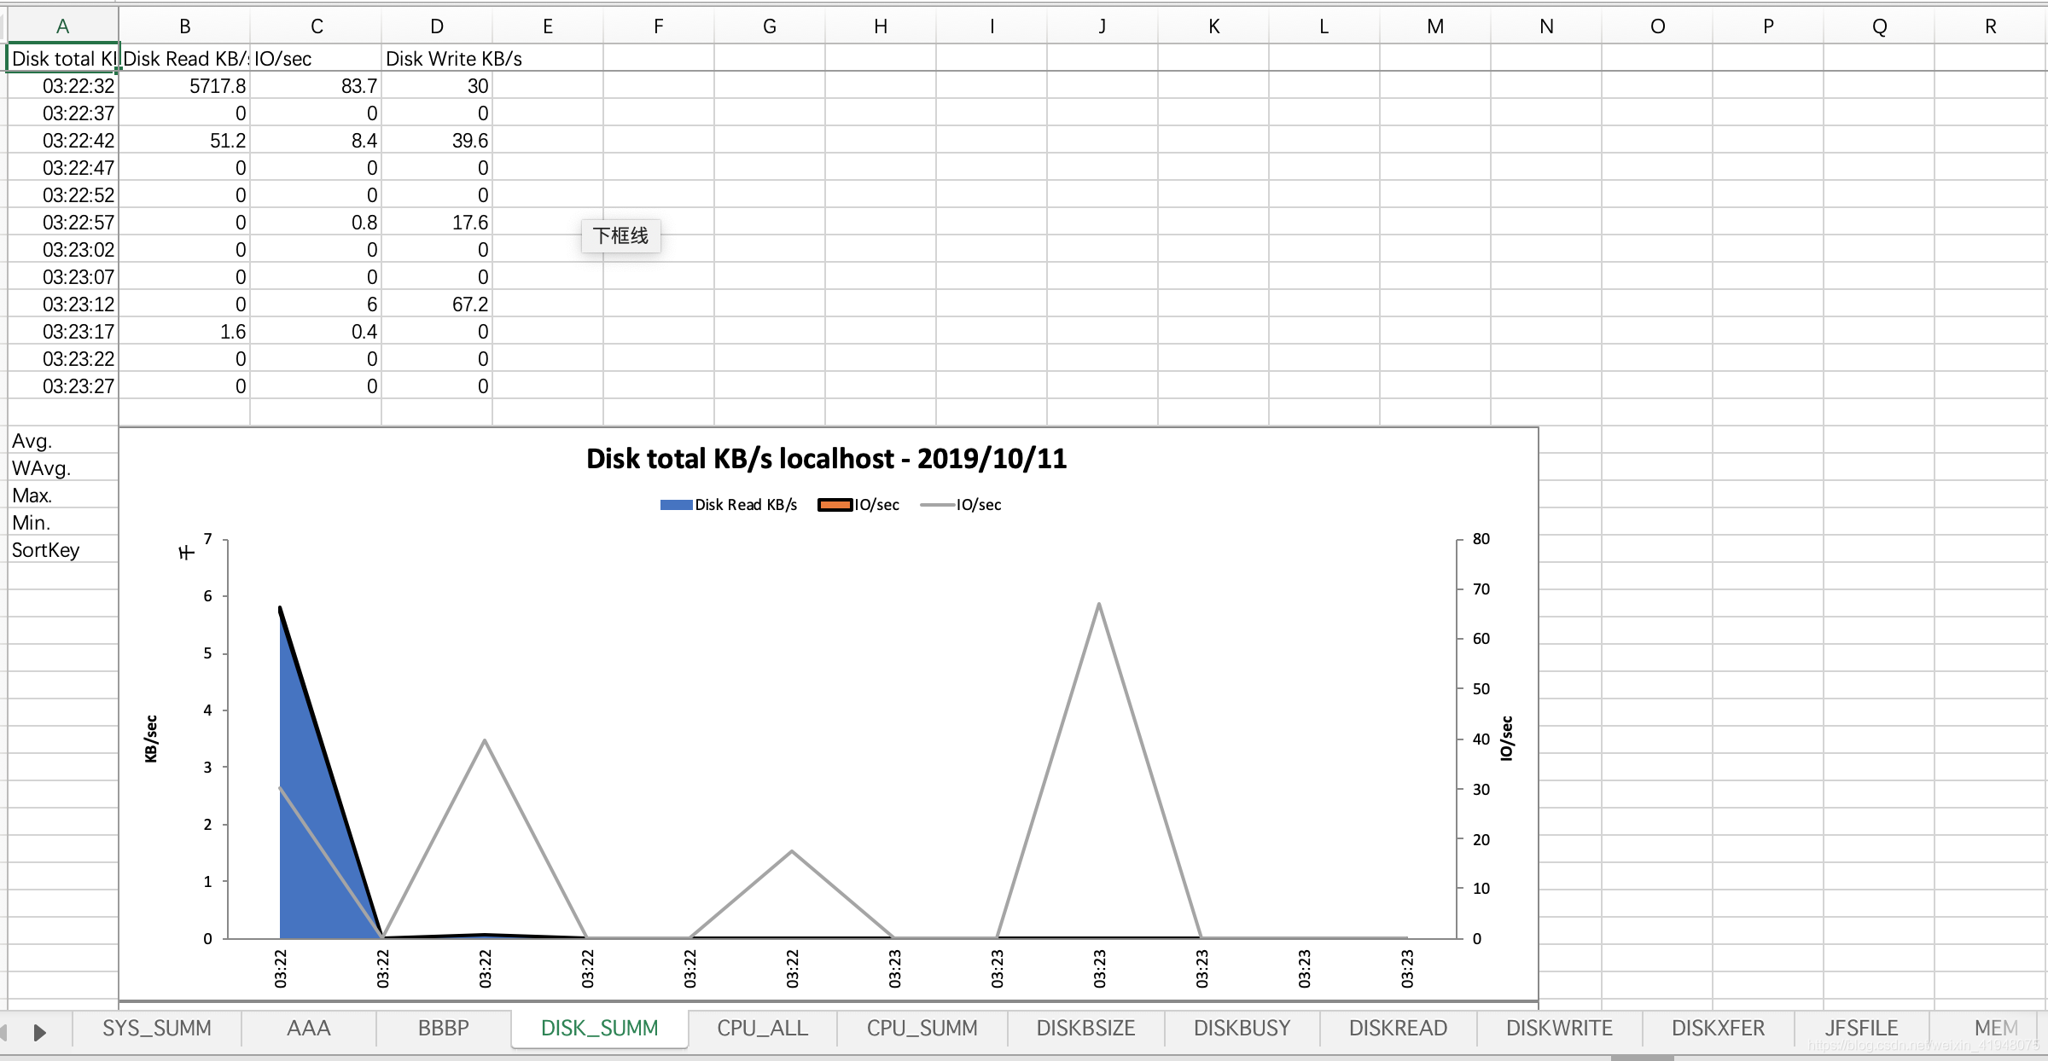Select column E header
Image resolution: width=2048 pixels, height=1061 pixels.
548,26
